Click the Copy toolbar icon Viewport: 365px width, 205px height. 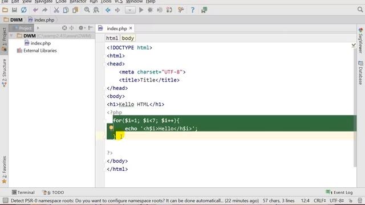pyautogui.click(x=66, y=10)
